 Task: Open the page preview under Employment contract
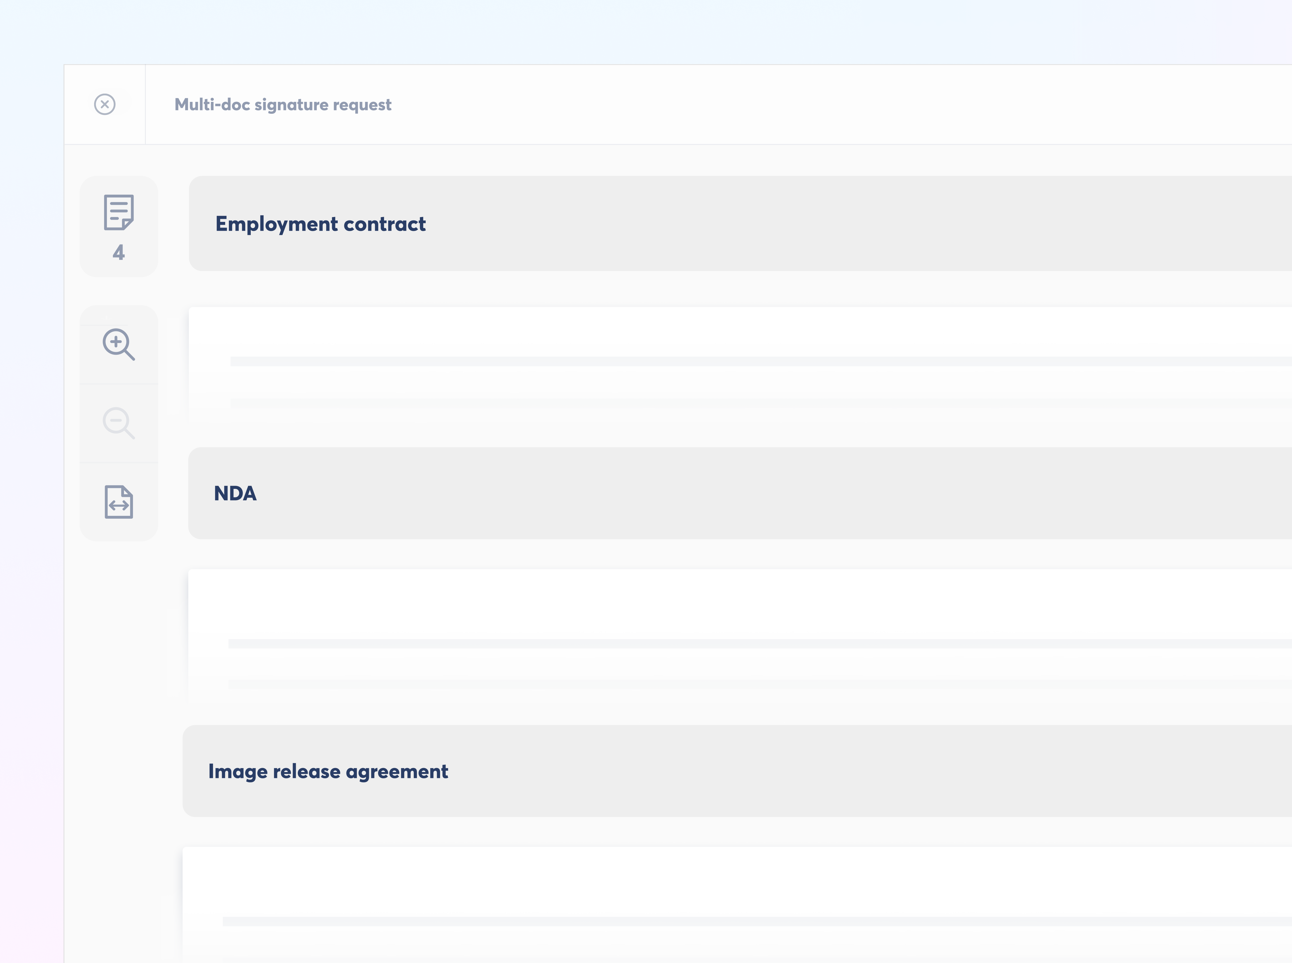click(x=740, y=365)
